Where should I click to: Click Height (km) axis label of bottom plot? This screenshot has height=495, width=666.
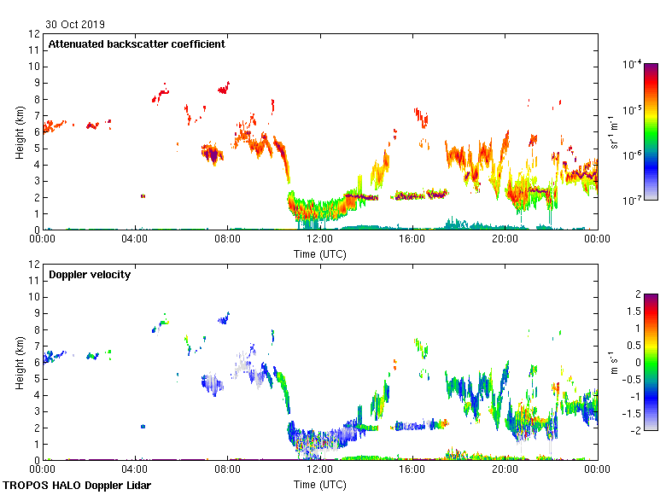click(x=19, y=362)
